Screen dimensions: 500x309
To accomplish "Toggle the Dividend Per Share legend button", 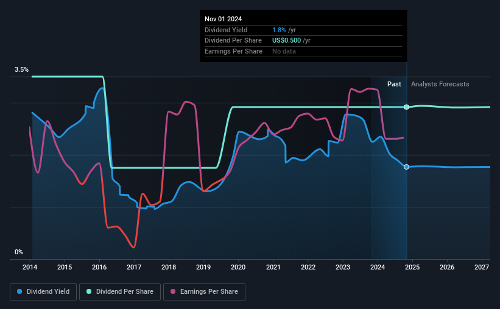I will coord(120,292).
